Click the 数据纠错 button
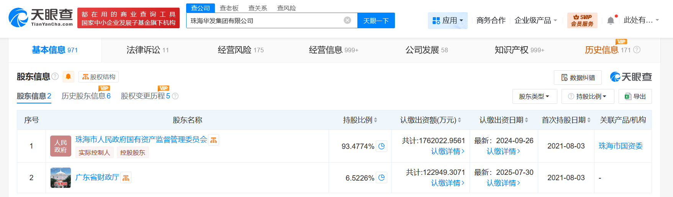The width and height of the screenshot is (673, 197). click(x=578, y=78)
